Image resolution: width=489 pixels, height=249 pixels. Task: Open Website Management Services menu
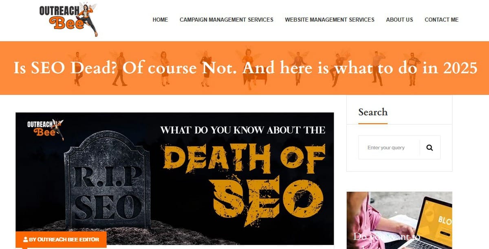click(330, 20)
